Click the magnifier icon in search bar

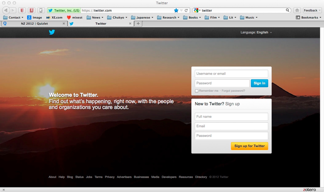(x=288, y=10)
